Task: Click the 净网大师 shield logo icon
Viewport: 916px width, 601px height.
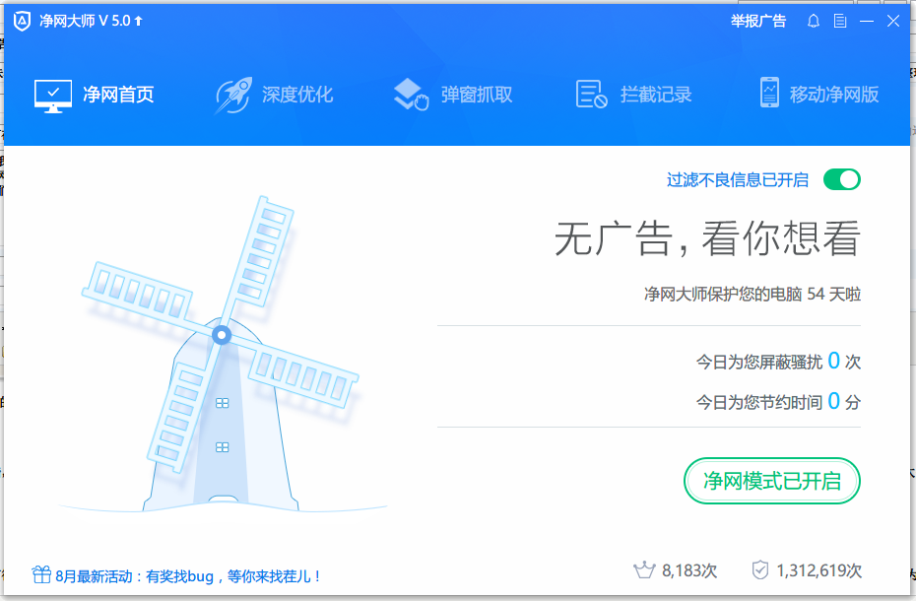Action: point(22,21)
